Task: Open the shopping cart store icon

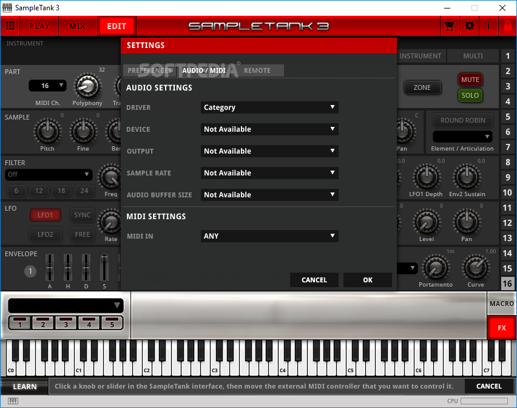Action: click(x=450, y=25)
